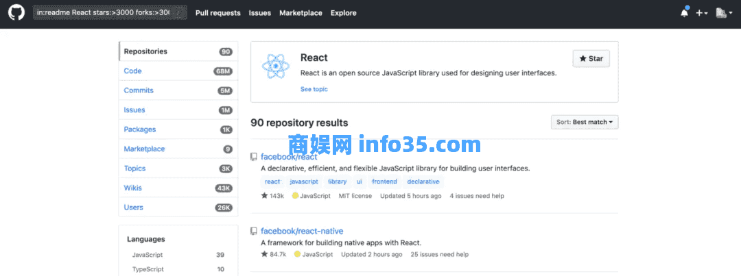Open the facebook/react repository
This screenshot has width=741, height=276.
pyautogui.click(x=290, y=157)
